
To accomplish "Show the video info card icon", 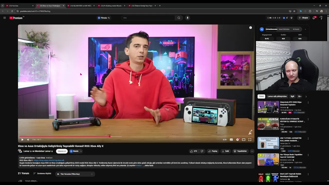I will [x=251, y=27].
